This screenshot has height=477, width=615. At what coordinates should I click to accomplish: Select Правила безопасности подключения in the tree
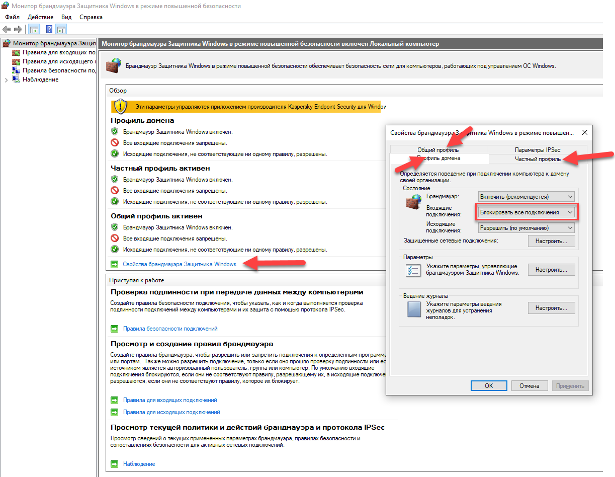point(54,70)
